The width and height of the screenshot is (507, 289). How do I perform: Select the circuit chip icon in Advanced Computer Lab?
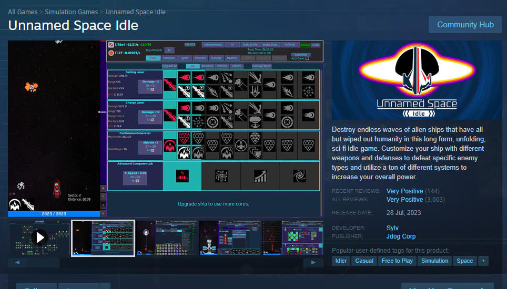[221, 176]
